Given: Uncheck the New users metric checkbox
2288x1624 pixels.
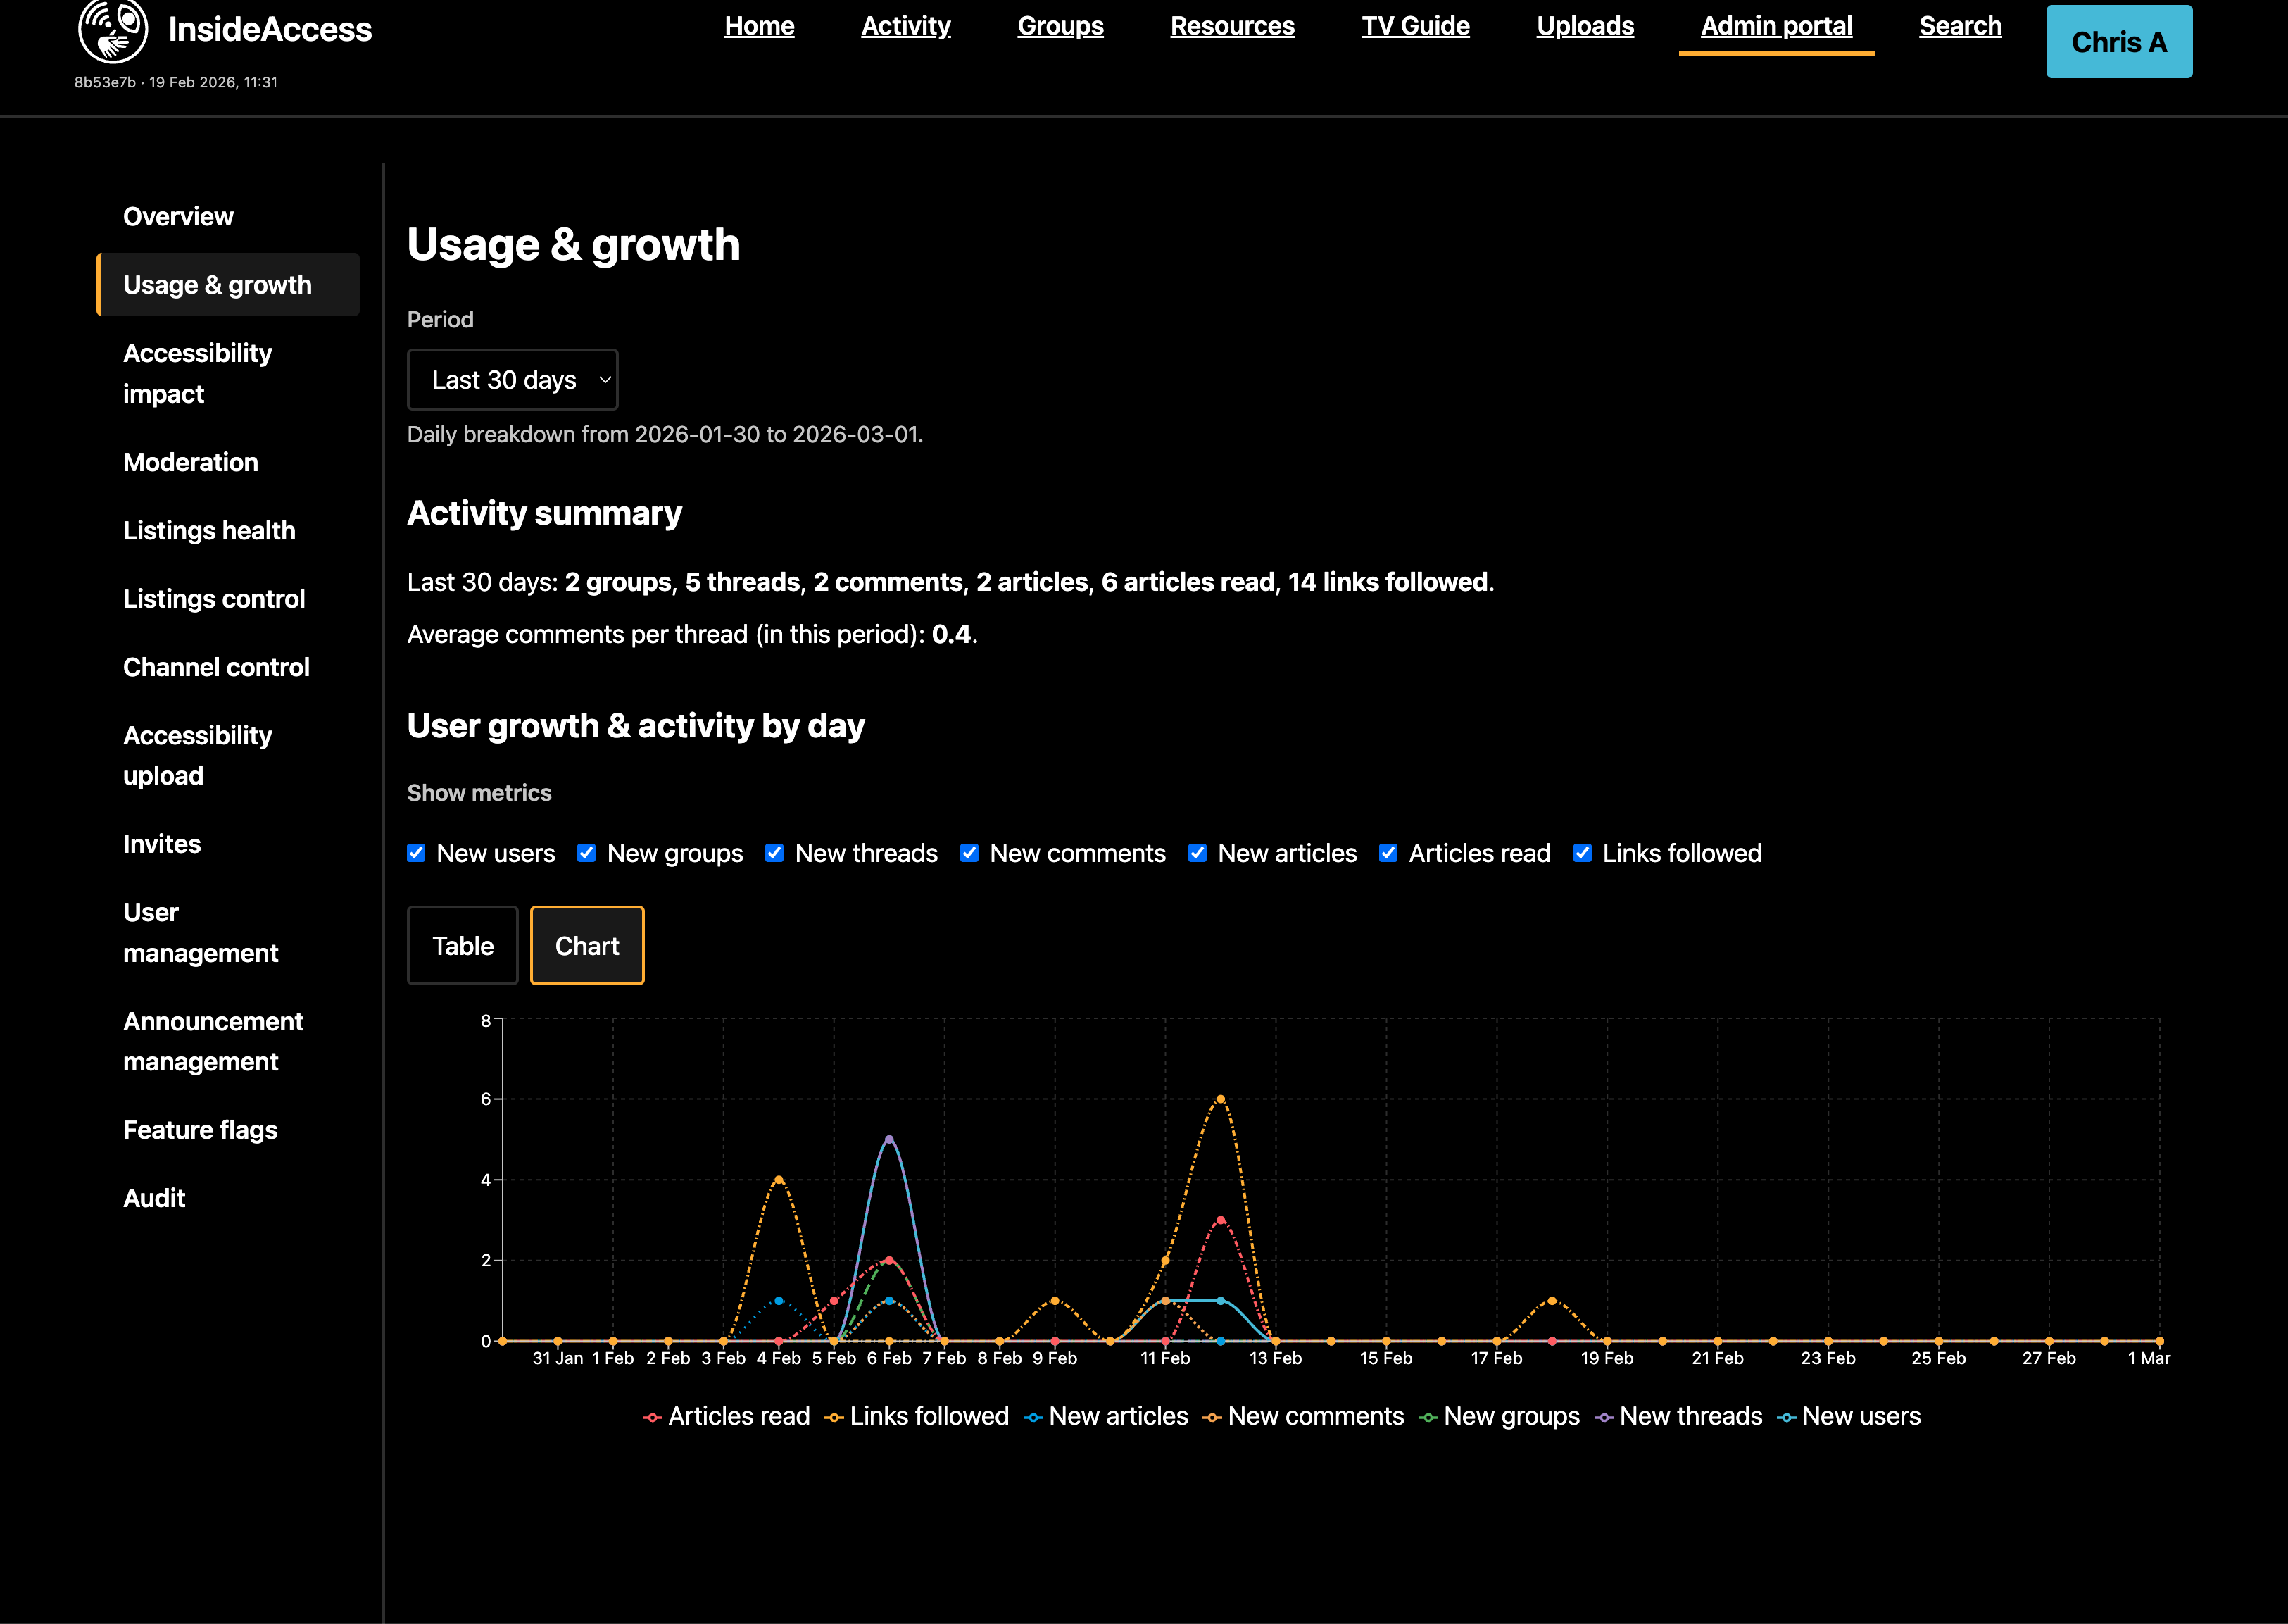Looking at the screenshot, I should coord(417,853).
